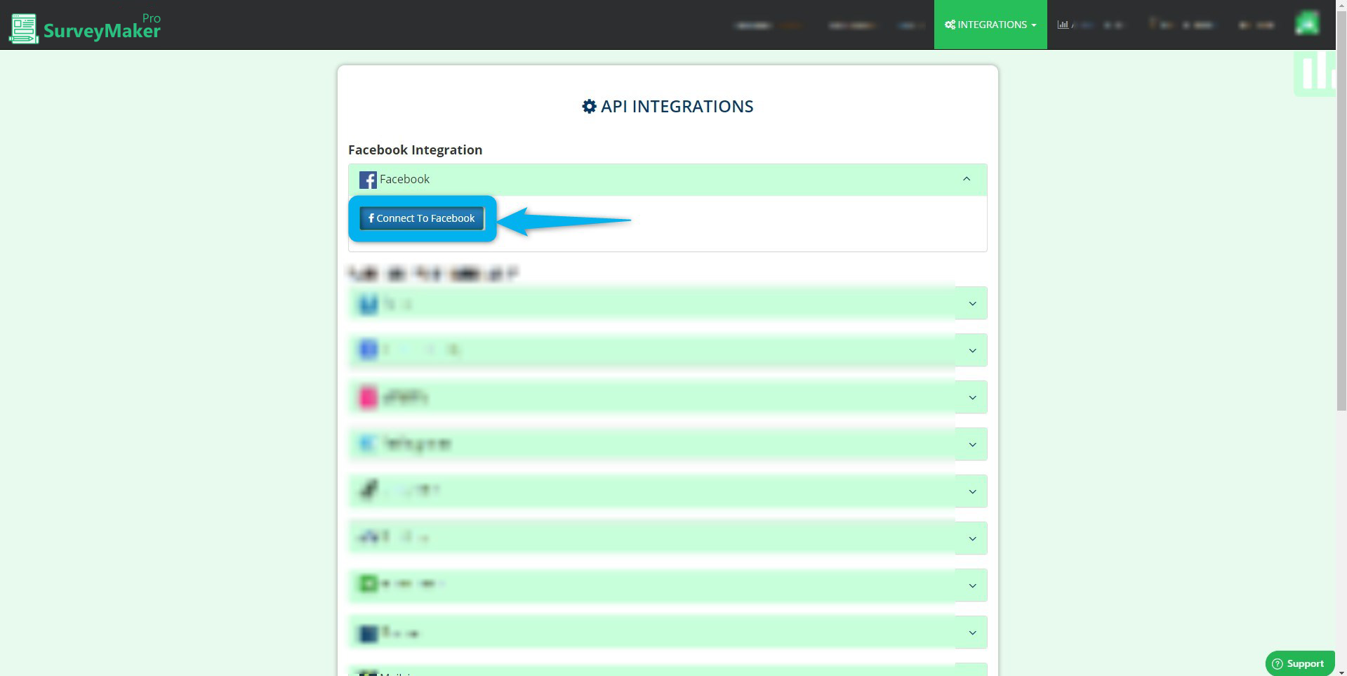Click the profile avatar in the top-right corner
Viewport: 1347px width, 676px height.
pyautogui.click(x=1308, y=25)
